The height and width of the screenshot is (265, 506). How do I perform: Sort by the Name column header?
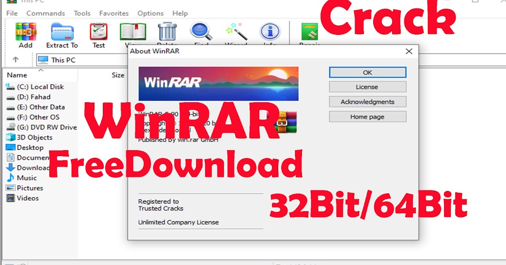click(17, 75)
